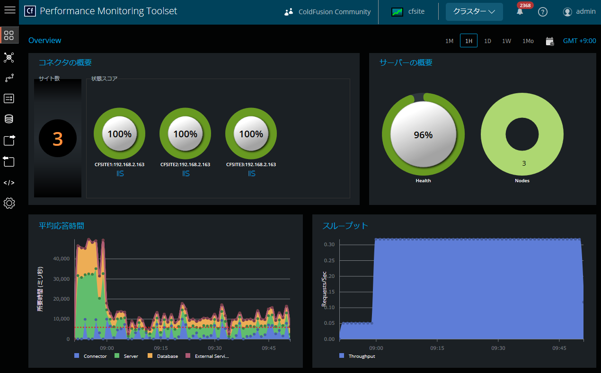Open the server list icon in sidebar
This screenshot has height=373, width=601.
coord(9,98)
